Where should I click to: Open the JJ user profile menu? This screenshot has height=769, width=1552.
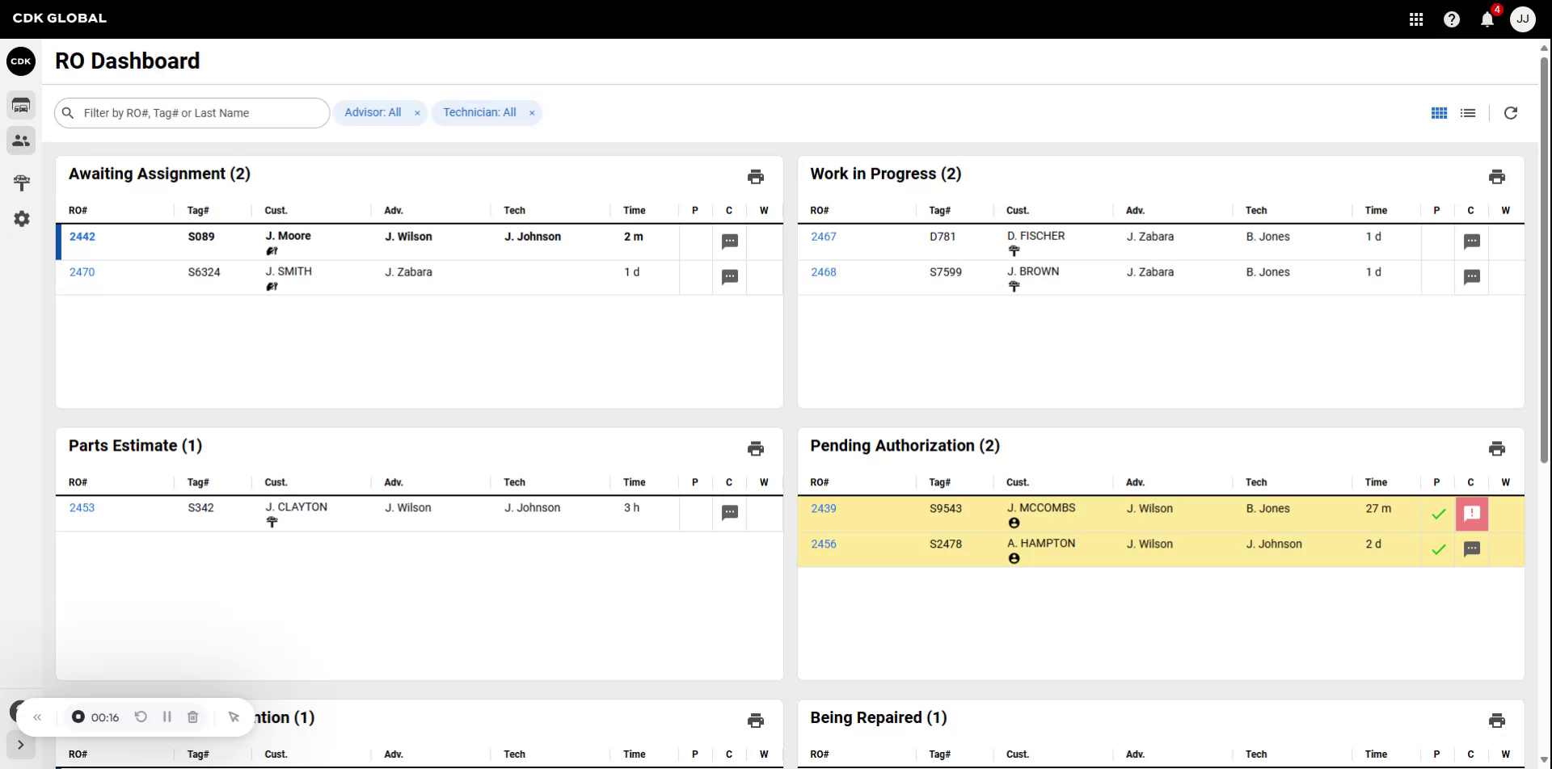point(1523,19)
